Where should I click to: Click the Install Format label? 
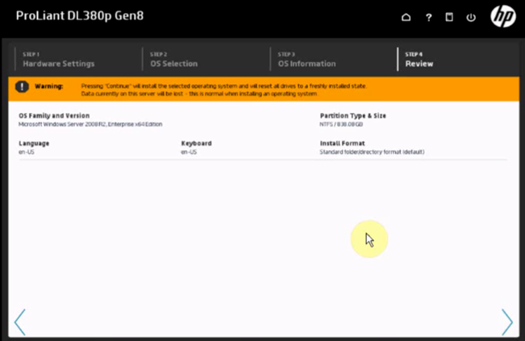[342, 143]
